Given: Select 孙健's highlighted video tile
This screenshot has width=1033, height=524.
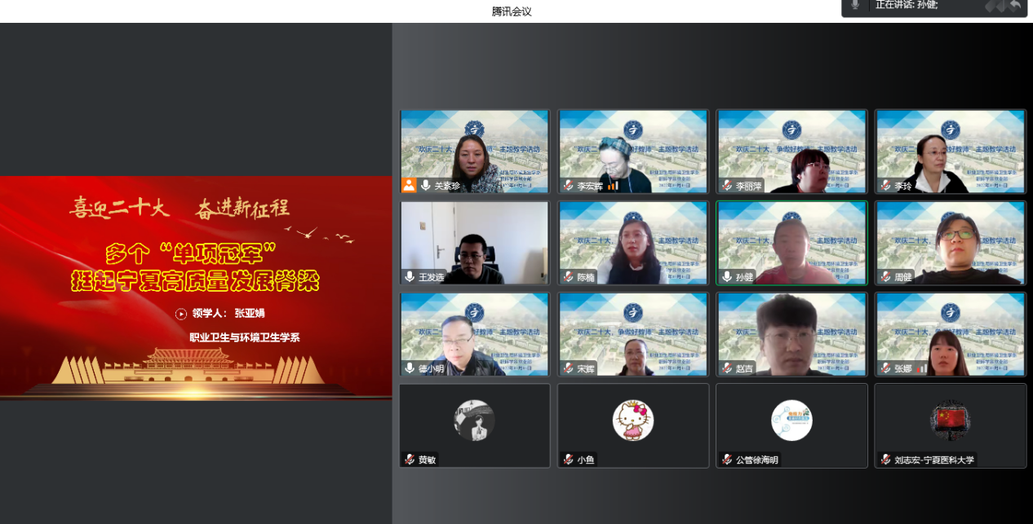Looking at the screenshot, I should click(x=791, y=242).
